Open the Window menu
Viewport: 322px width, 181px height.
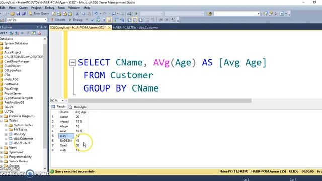(x=74, y=8)
